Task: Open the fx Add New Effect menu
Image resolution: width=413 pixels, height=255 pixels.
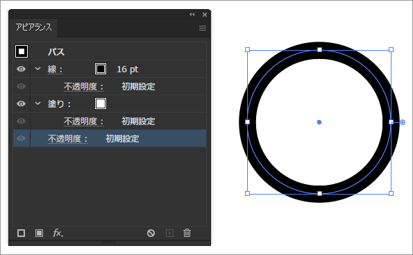Action: pos(58,233)
